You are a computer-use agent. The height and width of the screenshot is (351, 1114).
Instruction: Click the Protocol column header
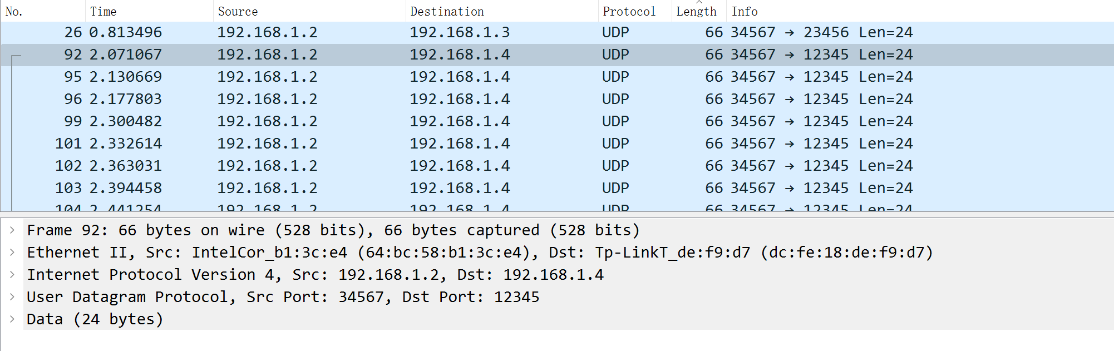point(635,11)
